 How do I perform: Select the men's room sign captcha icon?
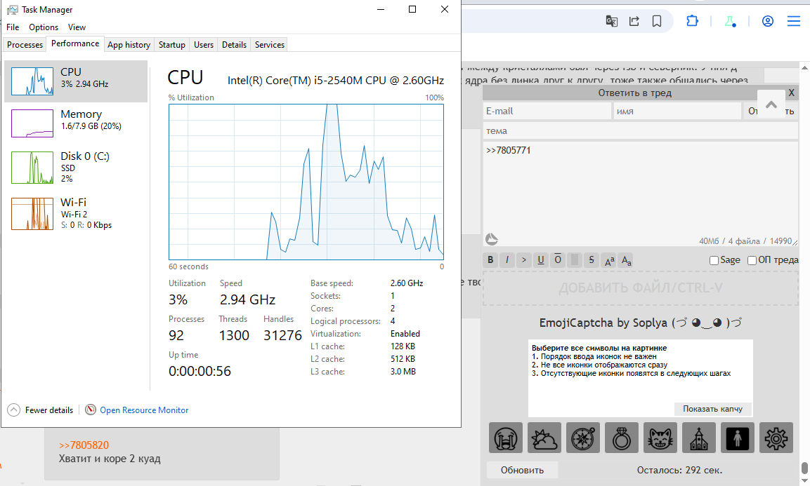(738, 438)
